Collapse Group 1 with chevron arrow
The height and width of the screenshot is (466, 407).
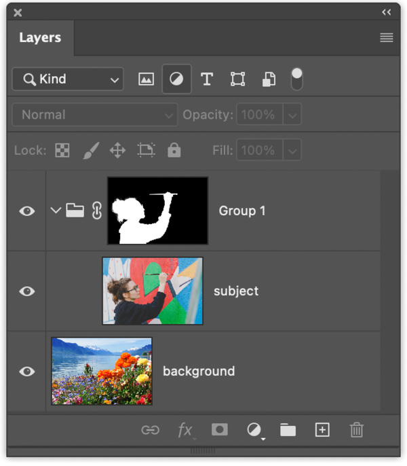[56, 211]
